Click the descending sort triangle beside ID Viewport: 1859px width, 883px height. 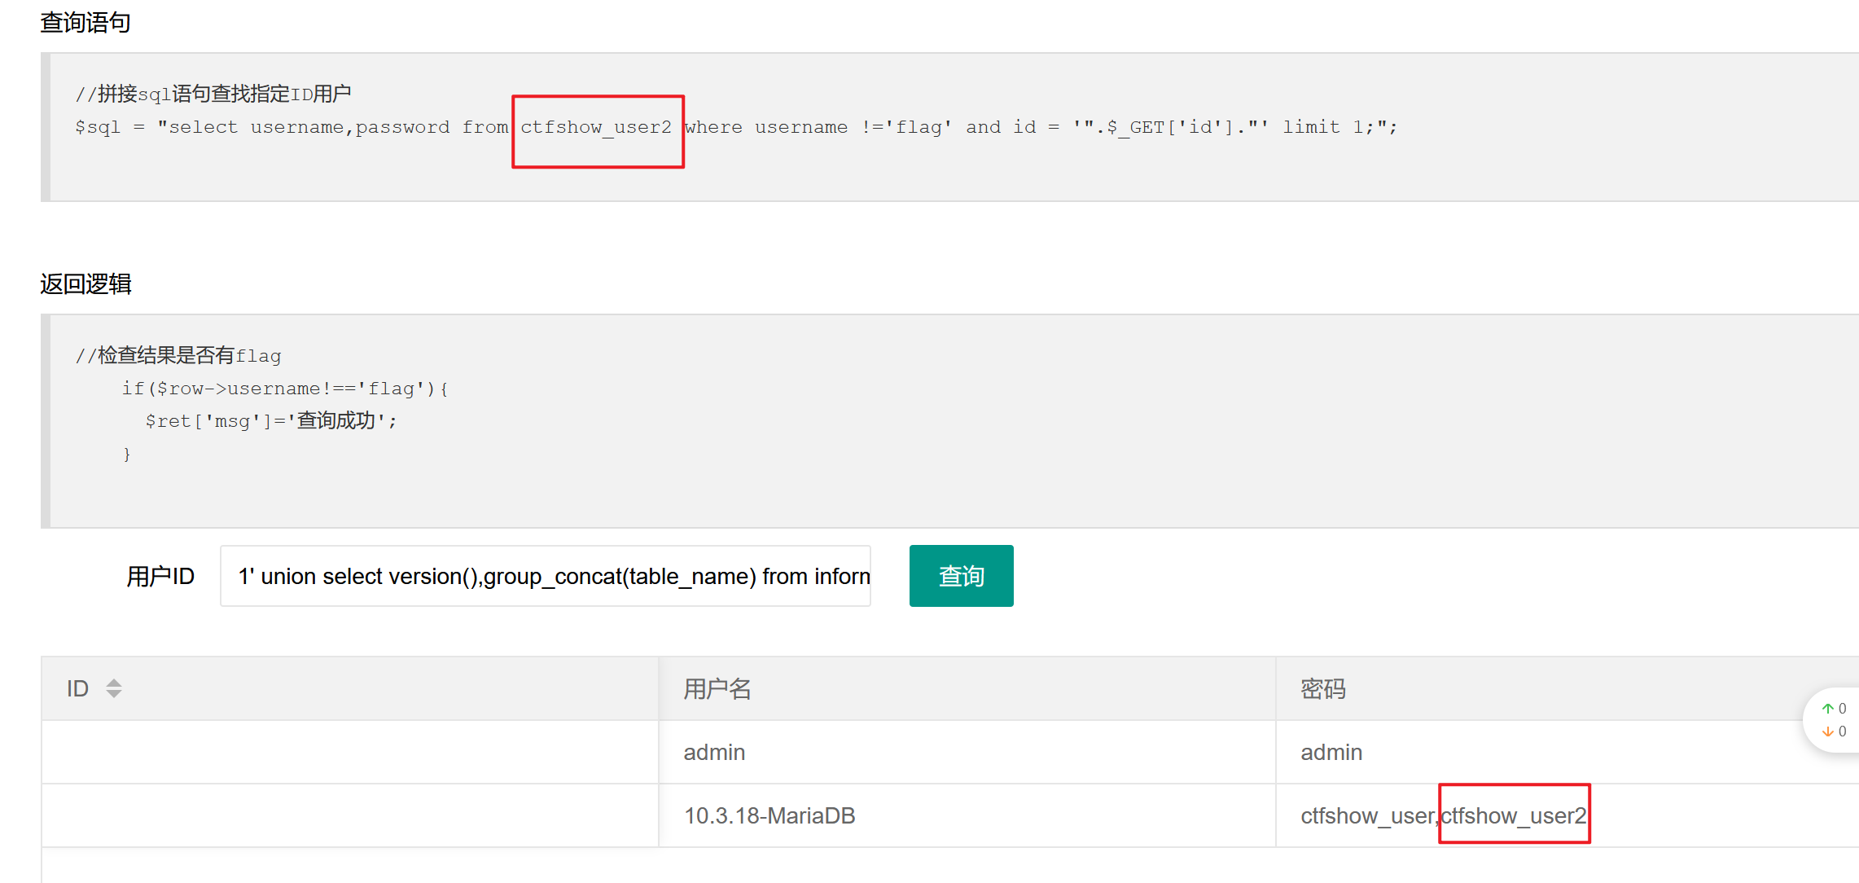(114, 694)
